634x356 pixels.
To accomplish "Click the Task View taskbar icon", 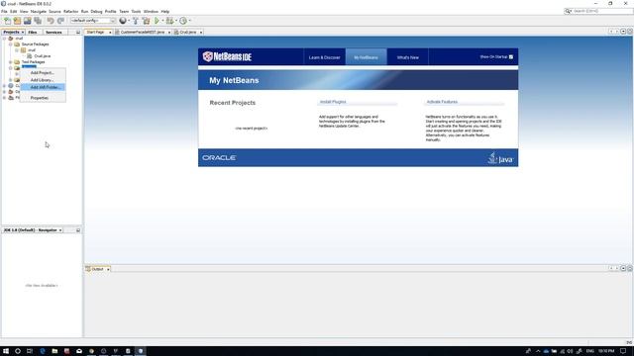I will (30, 351).
